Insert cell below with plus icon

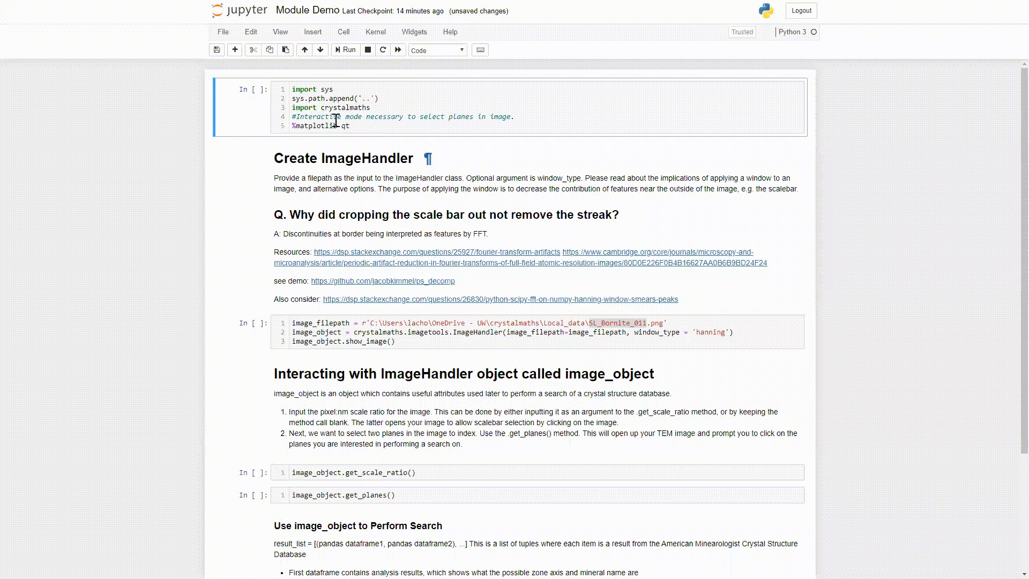tap(235, 50)
